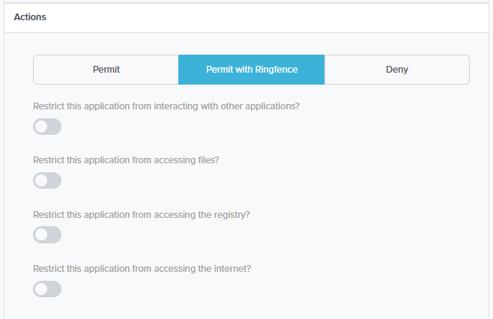
Task: Click the white knob of the files toggle
Action: [41, 180]
